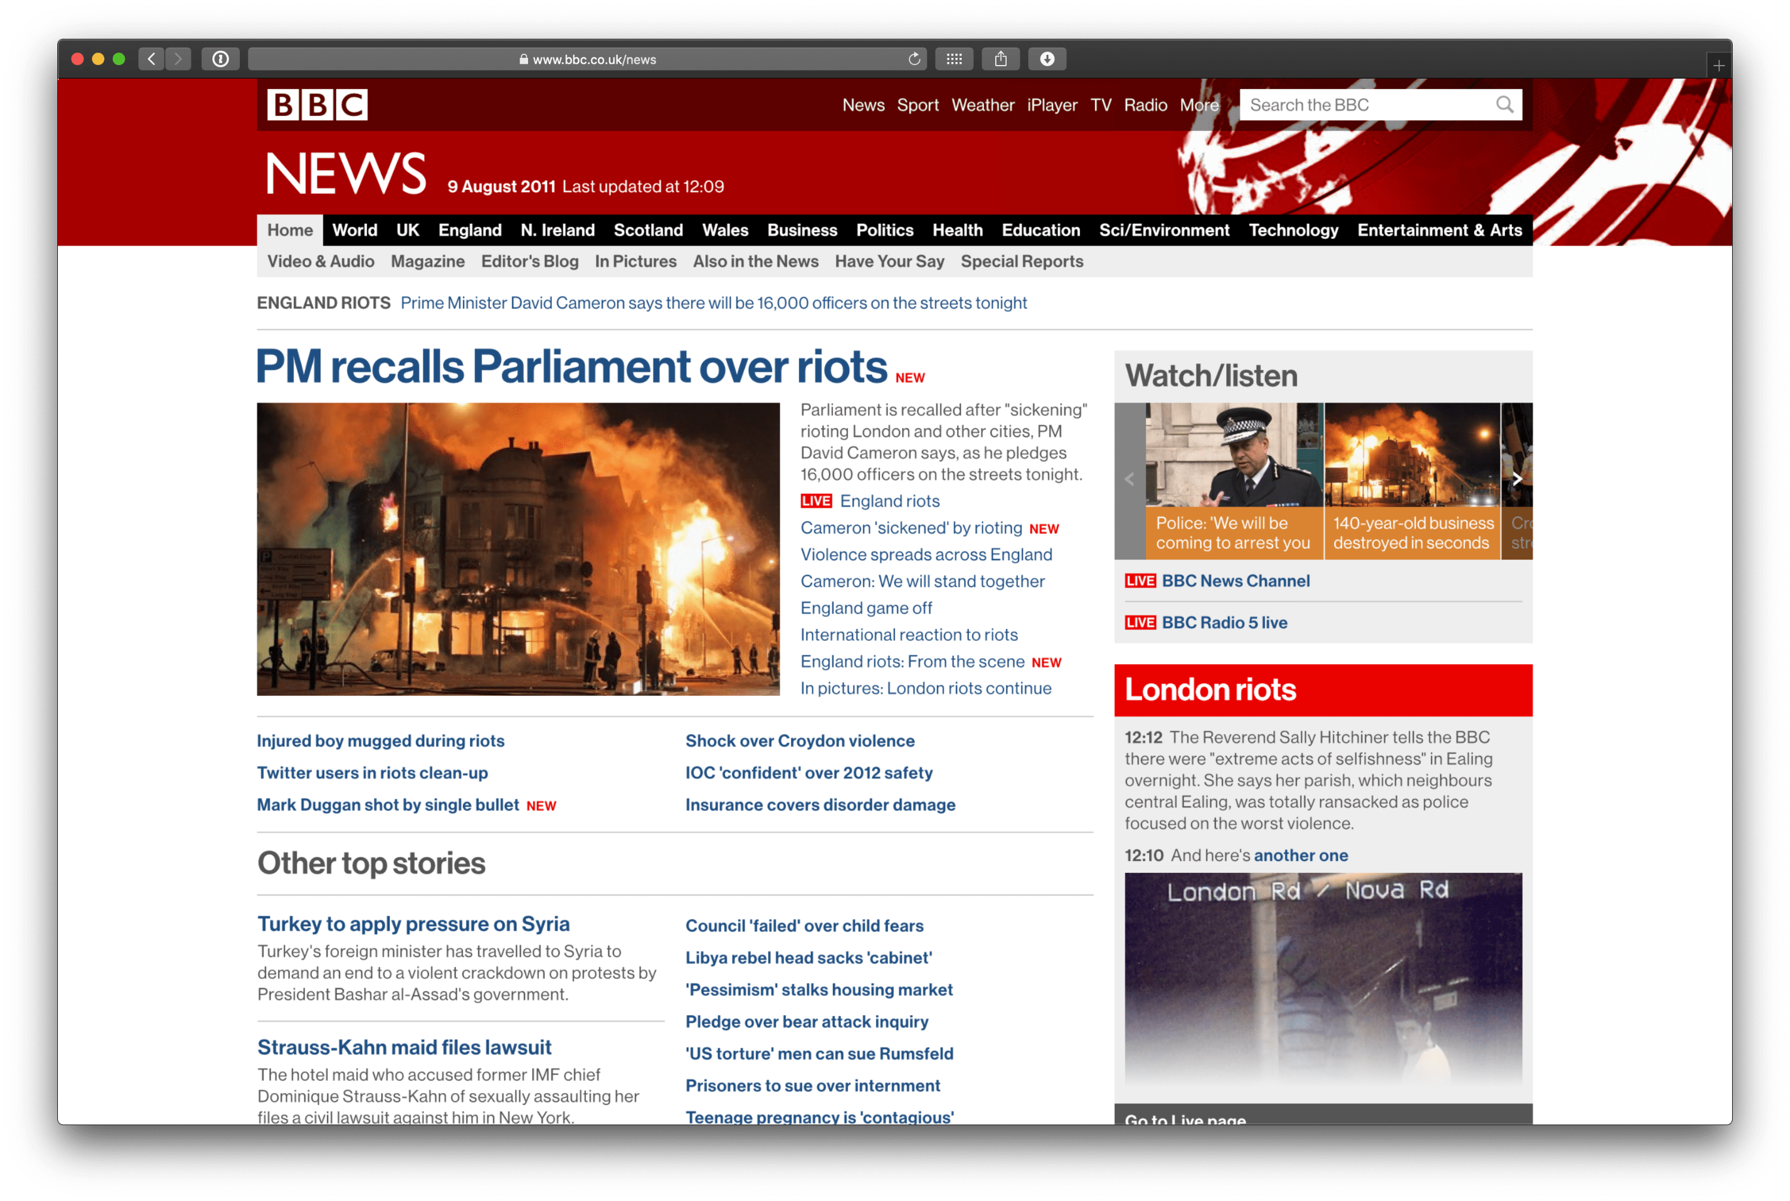Viewport: 1790px width, 1201px height.
Task: Show the tab overview grid icon
Action: [953, 59]
